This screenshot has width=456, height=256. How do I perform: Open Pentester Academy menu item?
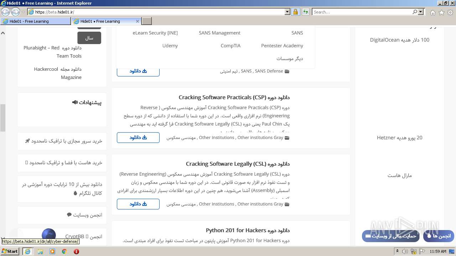pos(282,46)
